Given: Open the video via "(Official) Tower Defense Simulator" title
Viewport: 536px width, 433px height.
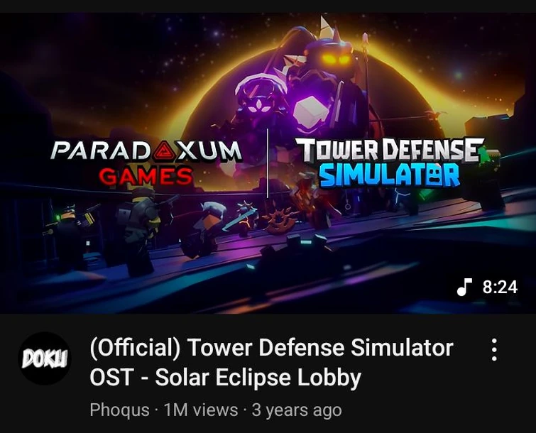Looking at the screenshot, I should pos(271,348).
